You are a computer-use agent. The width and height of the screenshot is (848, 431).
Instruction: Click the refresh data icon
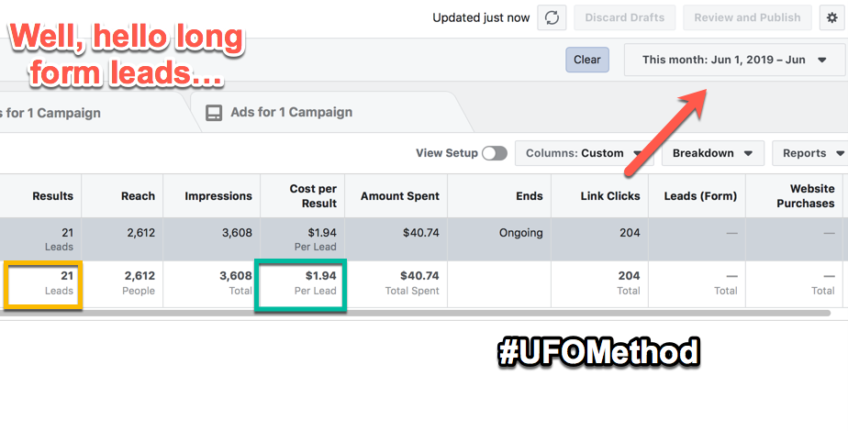(x=552, y=17)
